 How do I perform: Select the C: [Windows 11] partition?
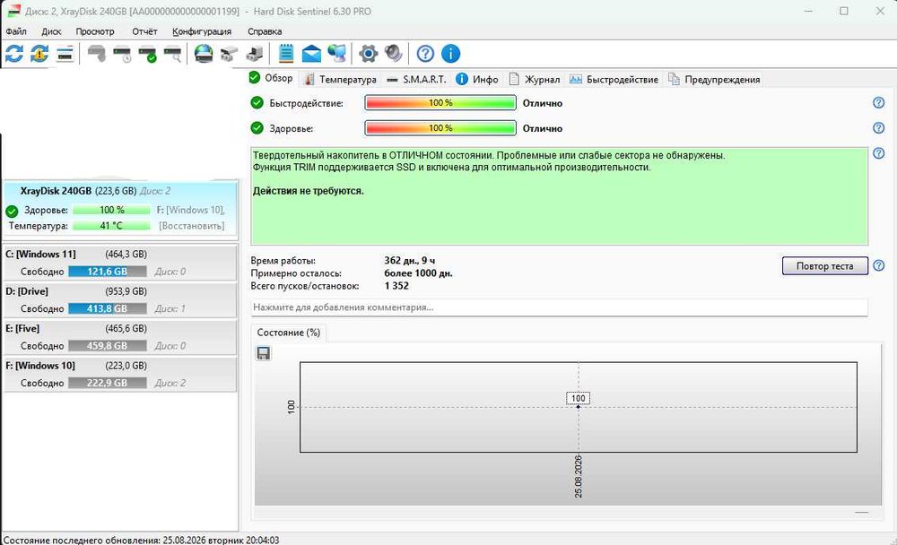click(120, 263)
